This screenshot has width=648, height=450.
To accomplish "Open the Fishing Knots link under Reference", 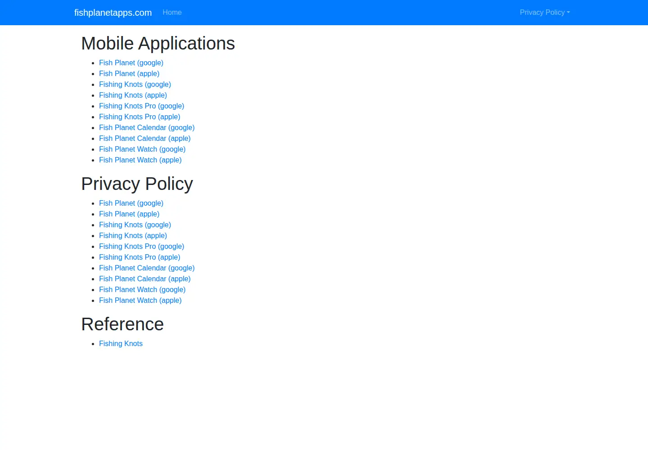I will (121, 343).
